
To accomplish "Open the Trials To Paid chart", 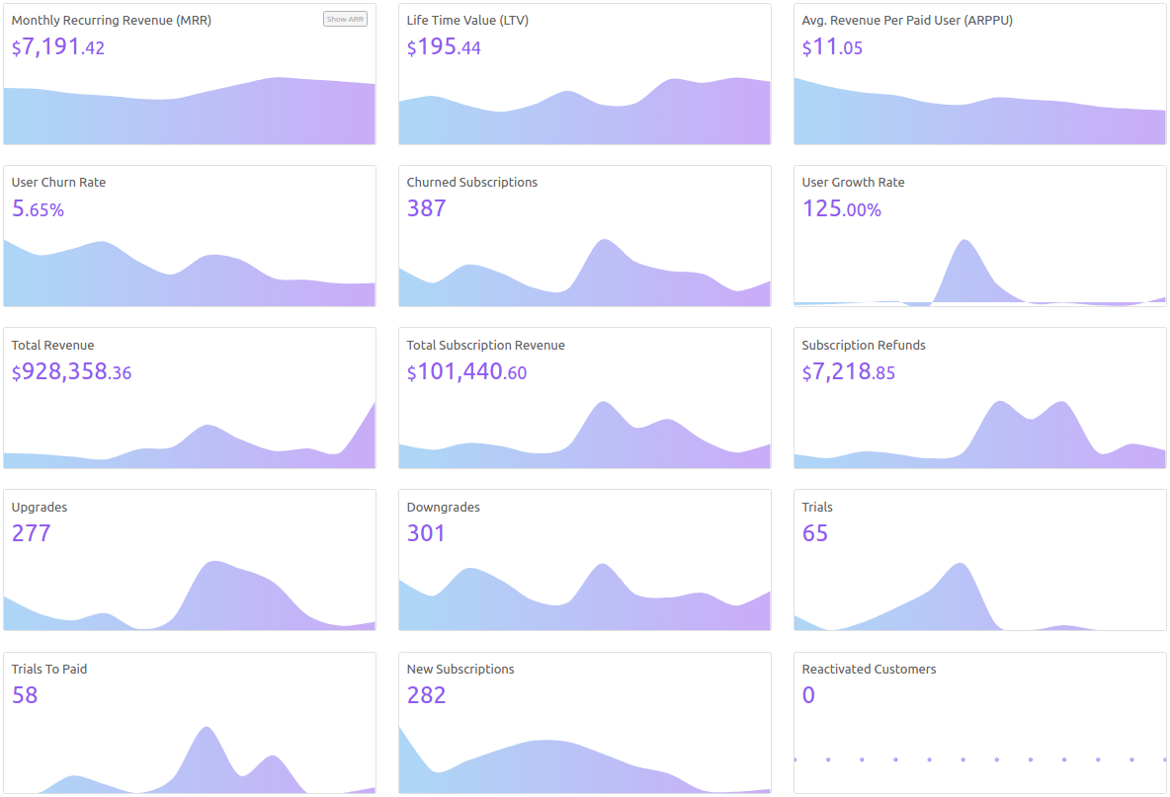I will [x=190, y=759].
